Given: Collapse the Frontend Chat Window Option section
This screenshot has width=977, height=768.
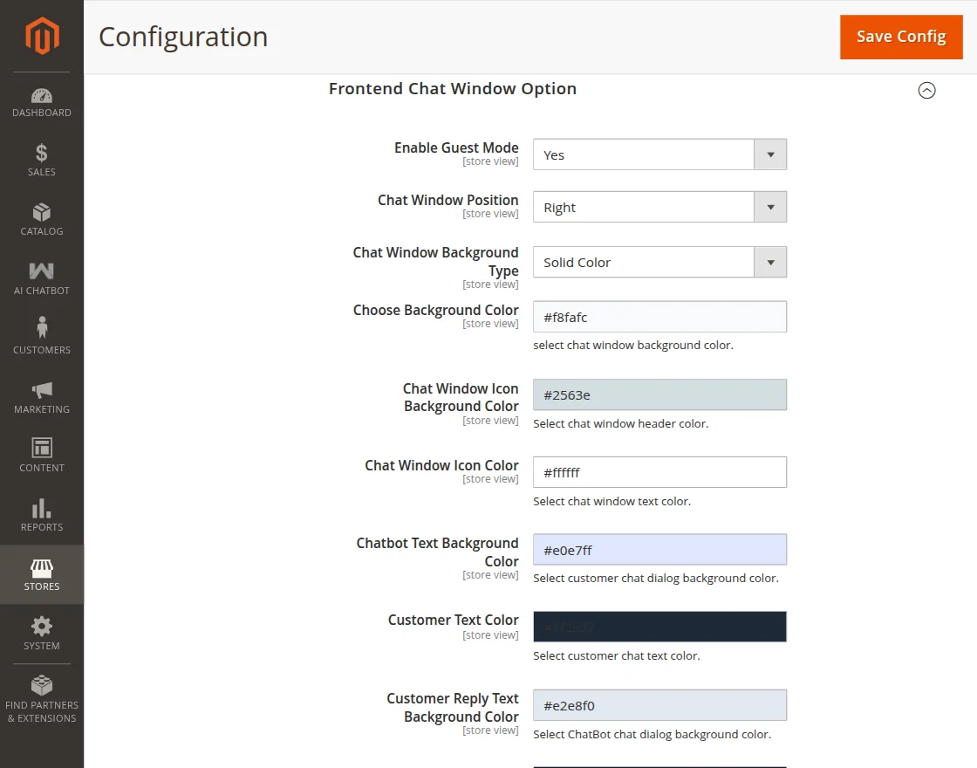Looking at the screenshot, I should pos(926,90).
